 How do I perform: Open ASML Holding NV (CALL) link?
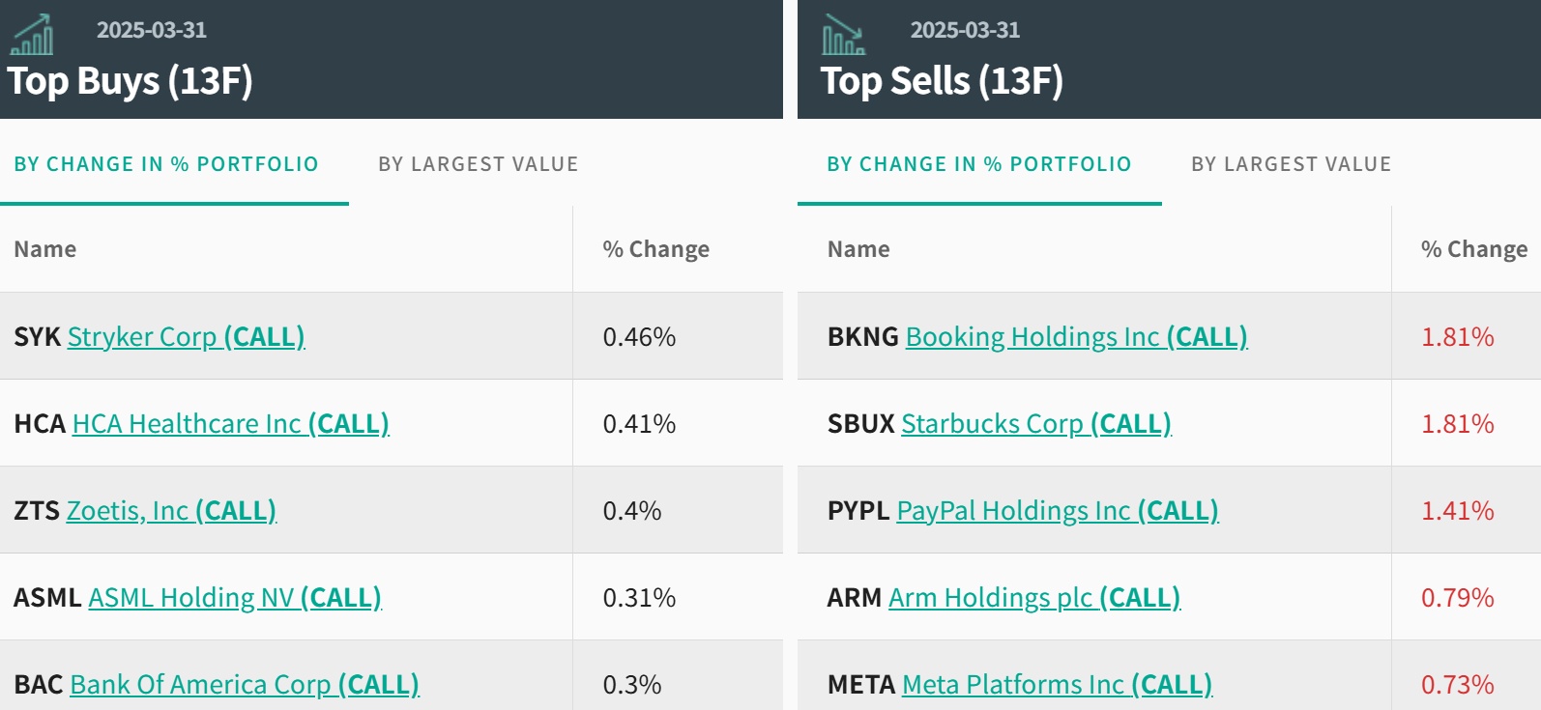pyautogui.click(x=235, y=598)
